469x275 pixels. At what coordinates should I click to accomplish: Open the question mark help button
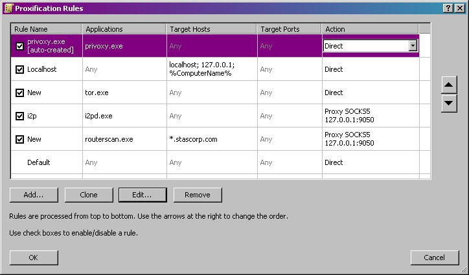point(448,8)
